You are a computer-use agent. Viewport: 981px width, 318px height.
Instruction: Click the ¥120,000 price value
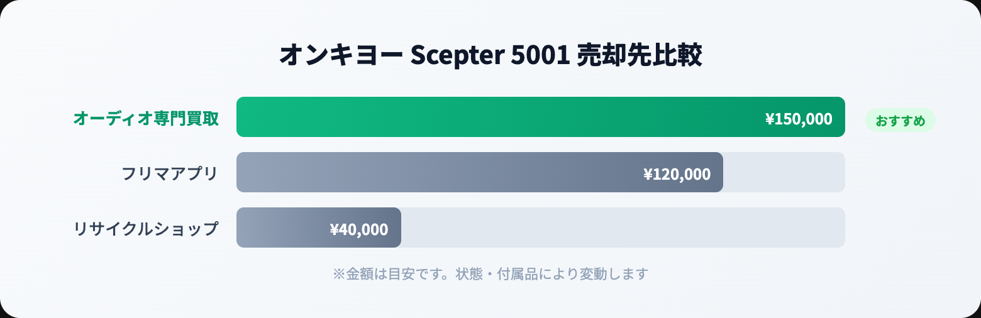click(677, 174)
